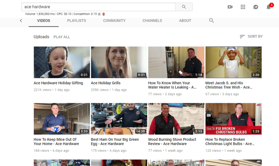Open the YouTube apps grid icon

tap(243, 7)
